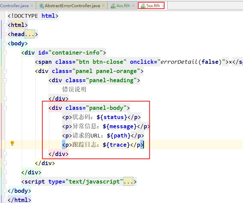The image size is (243, 203).
Task: Click the 5xx.ftlh file type icon
Action: point(143,6)
